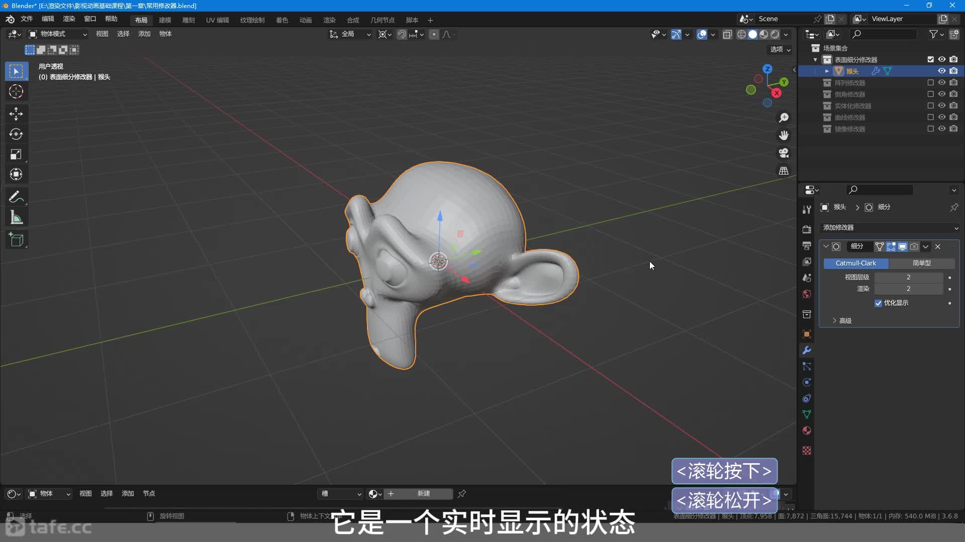Open the Modifier properties wrench tab
Viewport: 965px width, 542px height.
click(807, 350)
